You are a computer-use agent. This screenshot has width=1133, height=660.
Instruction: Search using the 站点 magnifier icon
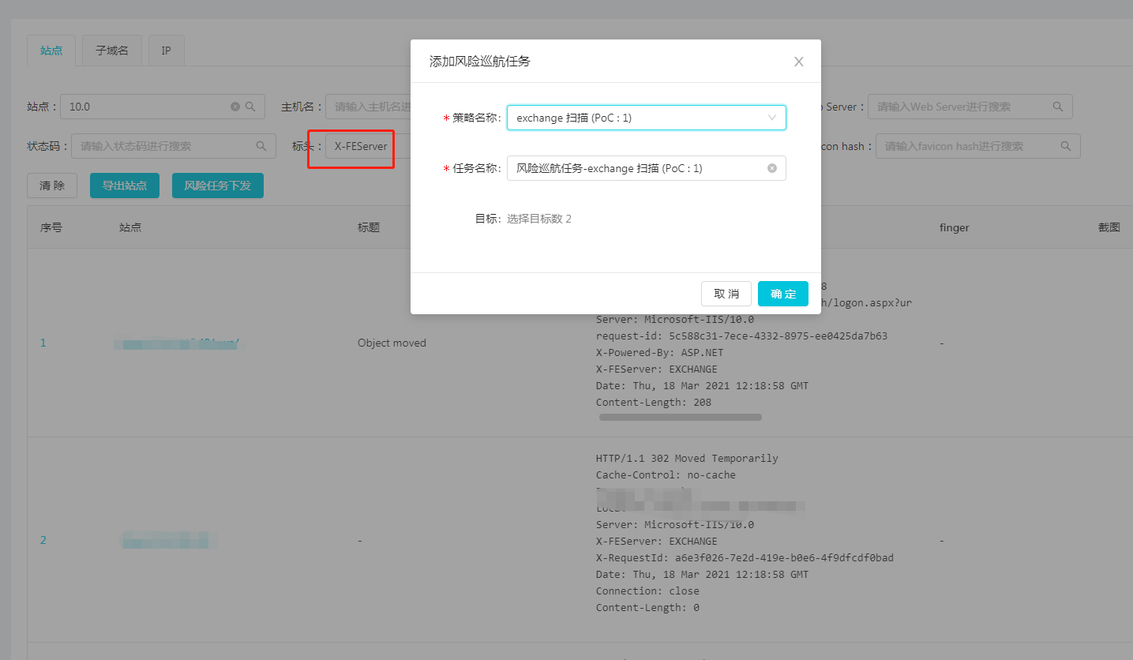click(250, 107)
